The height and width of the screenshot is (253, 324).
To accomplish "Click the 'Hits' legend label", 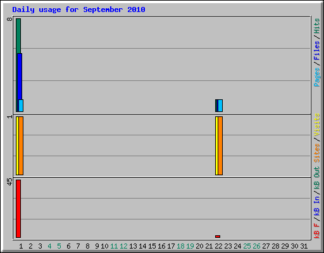I will coord(317,26).
